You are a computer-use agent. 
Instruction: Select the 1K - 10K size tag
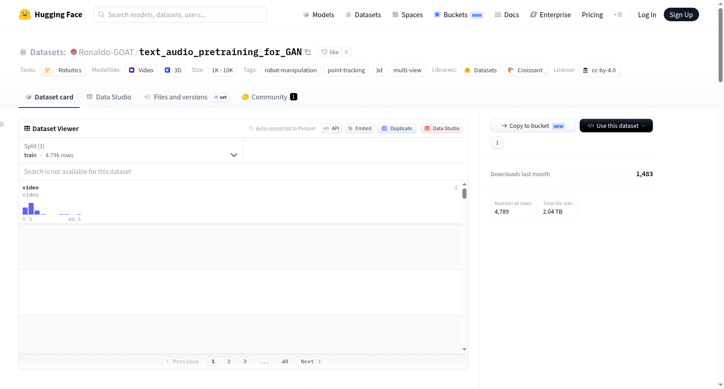click(222, 70)
